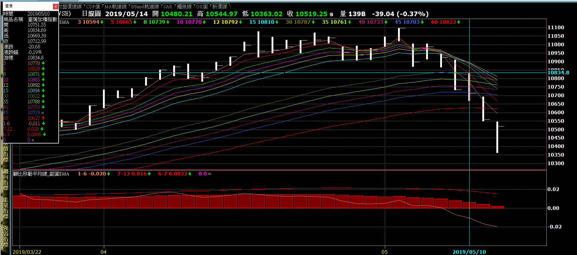This screenshot has height=255, width=577.
Task: Open the MA軌道線 tab
Action: coord(115,6)
